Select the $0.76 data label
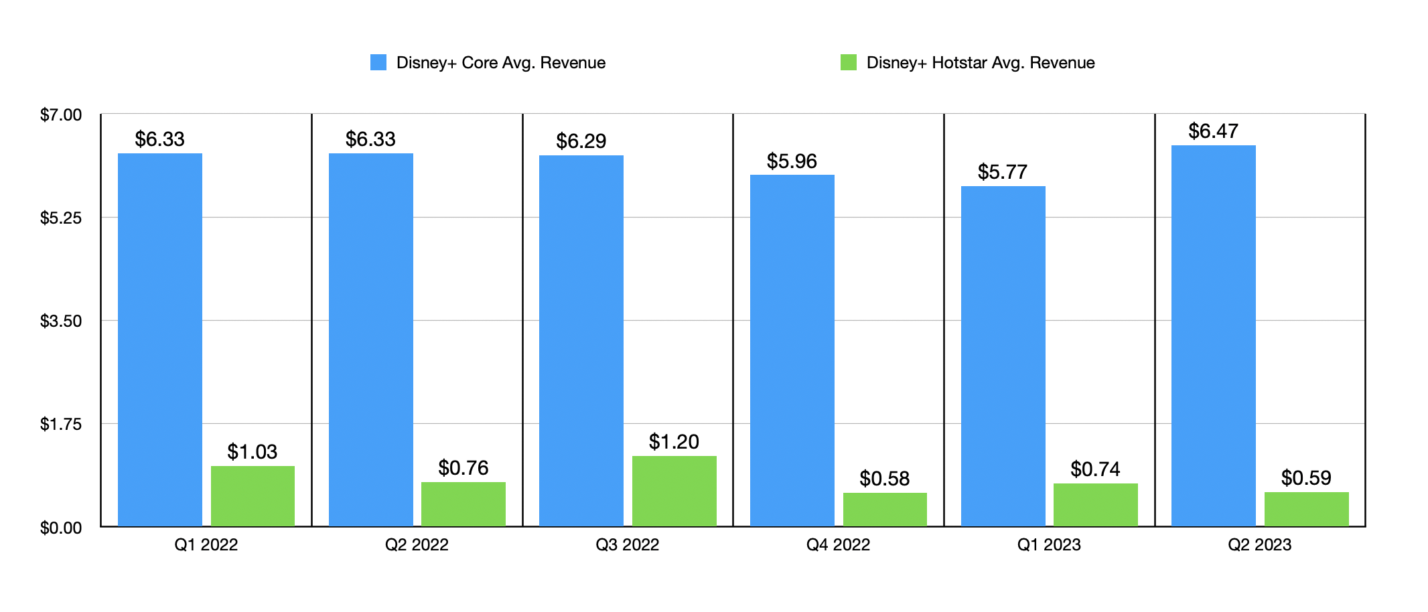The image size is (1428, 612). click(x=463, y=468)
